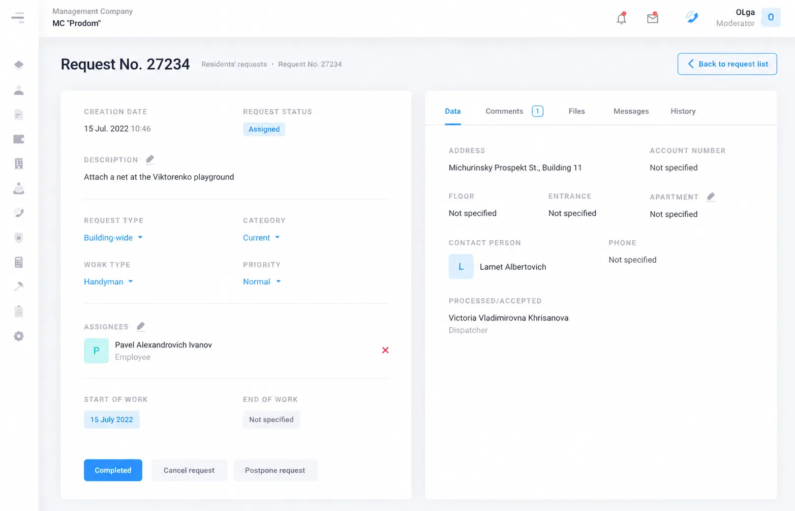Viewport: 795px width, 511px height.
Task: Remove assignee Pavel Alexandrovich Ivanov
Action: point(385,350)
